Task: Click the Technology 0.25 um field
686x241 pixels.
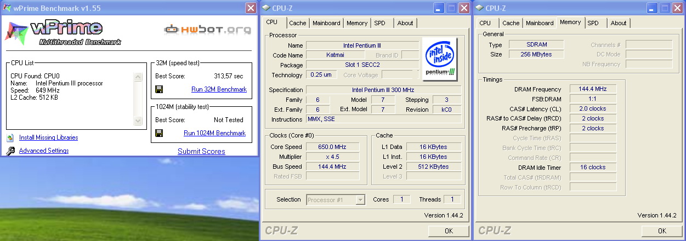Action: [321, 75]
